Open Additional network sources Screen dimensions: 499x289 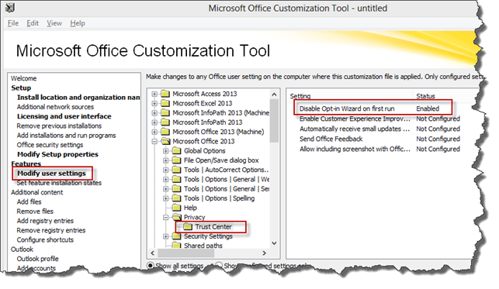click(55, 107)
